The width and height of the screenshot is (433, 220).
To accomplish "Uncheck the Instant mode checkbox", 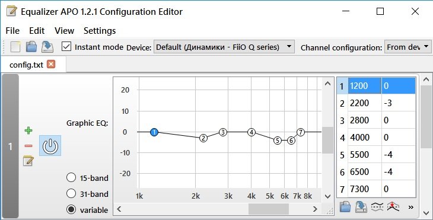I will click(66, 47).
